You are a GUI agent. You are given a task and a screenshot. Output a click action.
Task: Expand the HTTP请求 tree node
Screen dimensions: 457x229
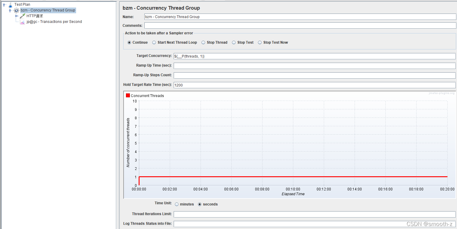pyautogui.click(x=16, y=16)
